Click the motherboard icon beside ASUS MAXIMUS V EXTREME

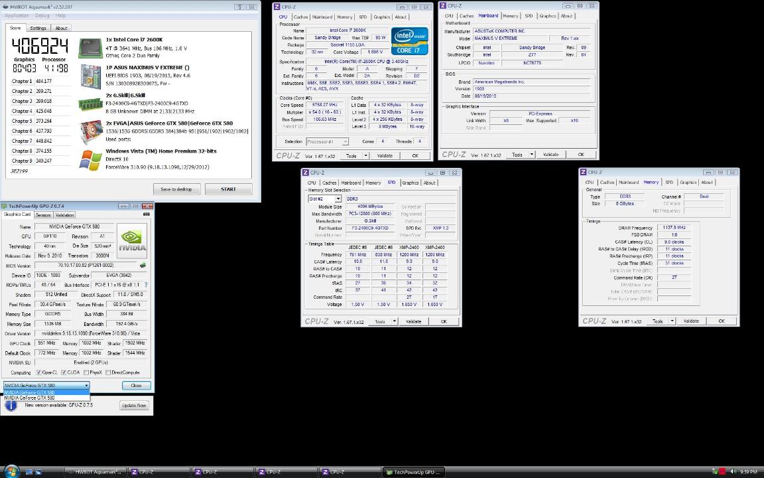tap(90, 76)
